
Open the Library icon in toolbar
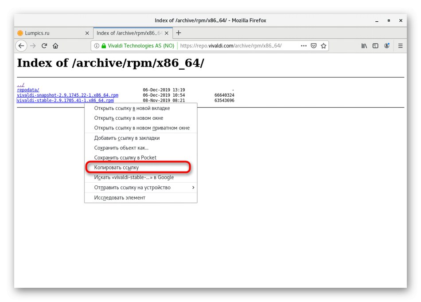pyautogui.click(x=364, y=46)
